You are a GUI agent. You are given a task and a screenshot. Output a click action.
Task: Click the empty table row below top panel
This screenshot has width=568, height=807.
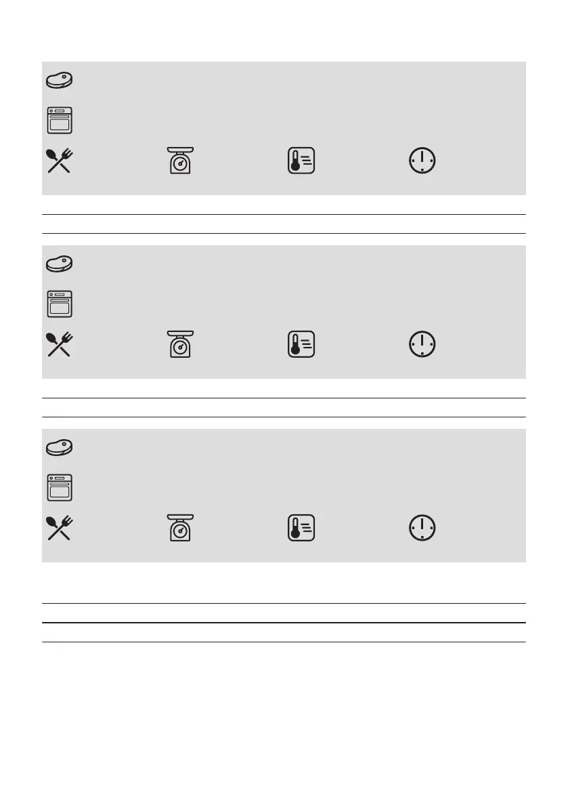284,224
